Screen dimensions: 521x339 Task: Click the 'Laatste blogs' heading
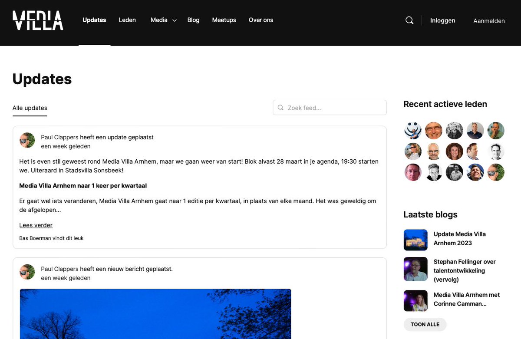tap(430, 214)
